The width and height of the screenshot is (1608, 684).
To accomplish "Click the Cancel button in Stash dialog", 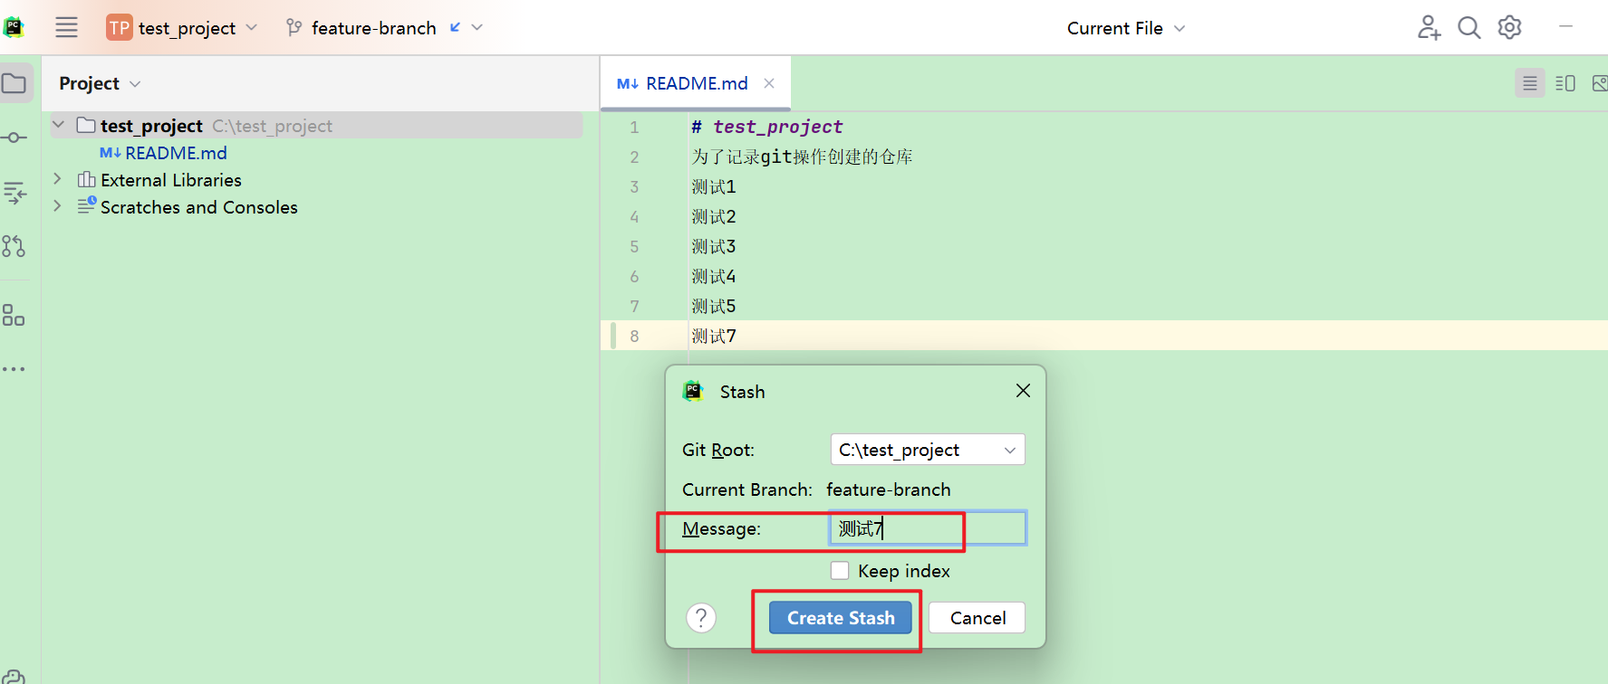I will (x=977, y=618).
